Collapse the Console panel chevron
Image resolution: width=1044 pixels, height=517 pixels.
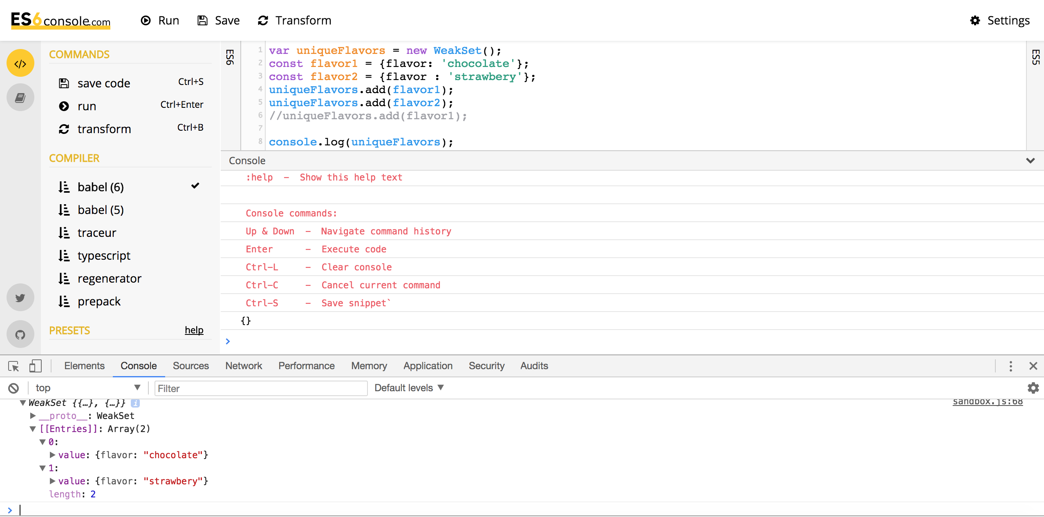tap(1030, 160)
